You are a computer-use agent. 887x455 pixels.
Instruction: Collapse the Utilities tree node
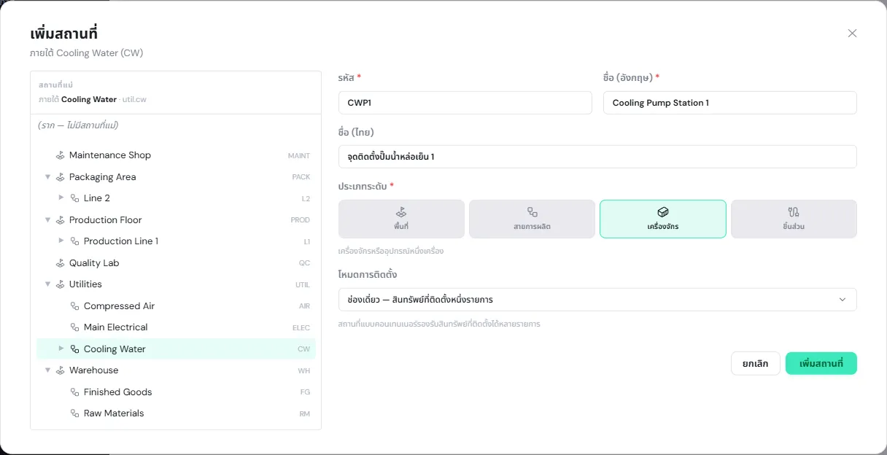pos(47,284)
